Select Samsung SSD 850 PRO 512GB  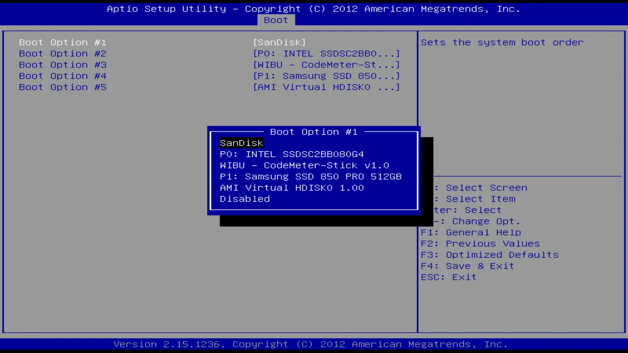tap(310, 176)
